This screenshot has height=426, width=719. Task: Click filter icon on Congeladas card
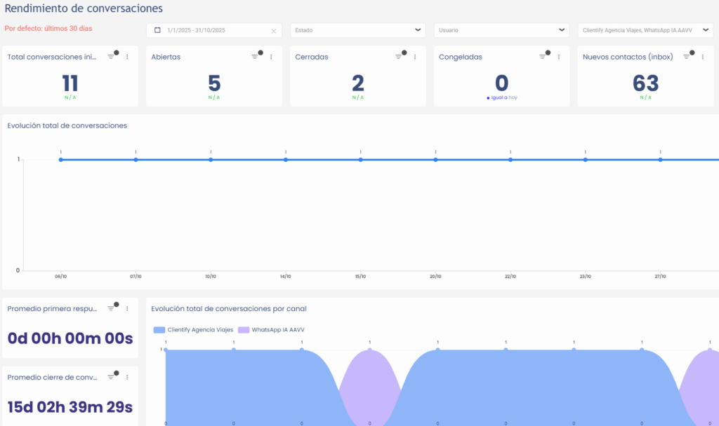point(543,57)
